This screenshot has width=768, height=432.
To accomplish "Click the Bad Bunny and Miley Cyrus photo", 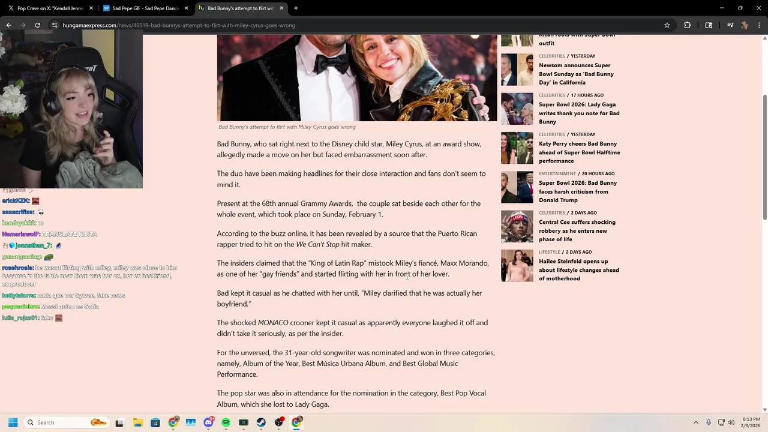I will coord(357,78).
